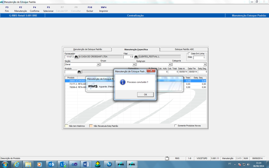269x168 pixels.
Task: Open the yellow plus app on taskbar
Action: (98, 164)
